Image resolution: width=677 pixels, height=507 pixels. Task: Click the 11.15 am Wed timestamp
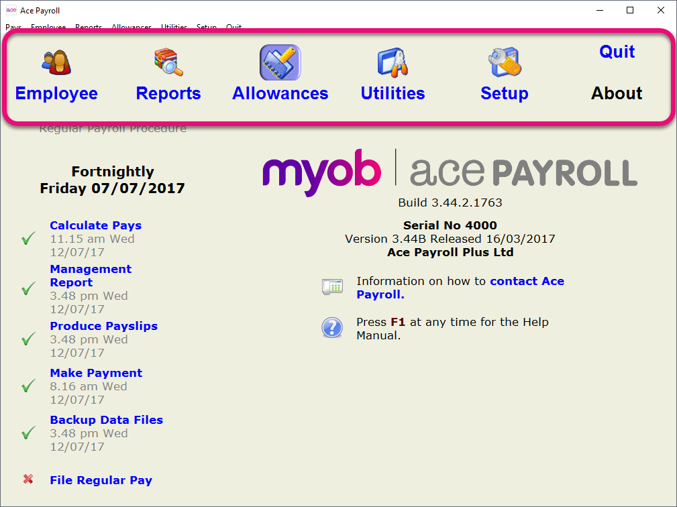coord(92,239)
